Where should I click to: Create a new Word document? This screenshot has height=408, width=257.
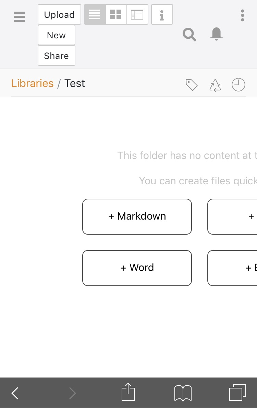point(137,268)
